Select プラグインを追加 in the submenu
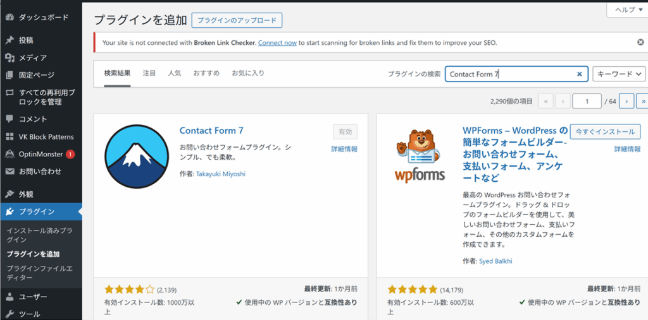 (x=33, y=254)
